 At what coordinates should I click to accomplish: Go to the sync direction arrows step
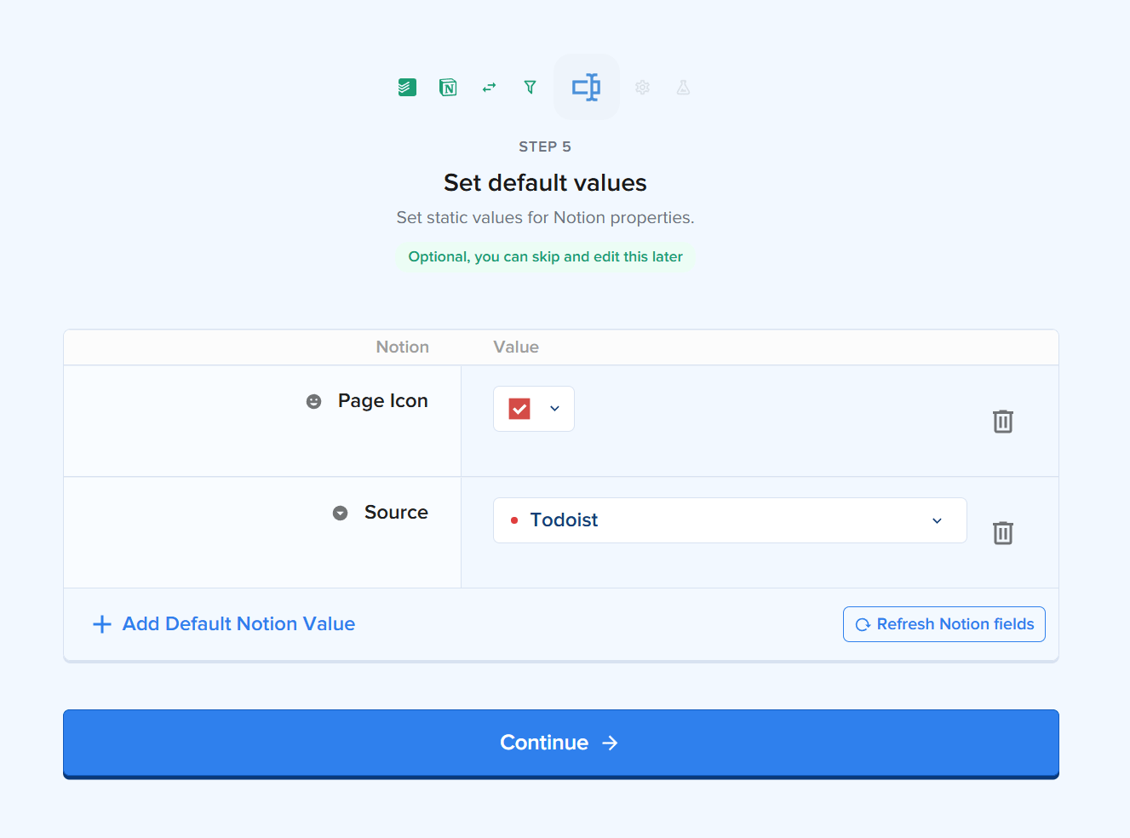pos(489,87)
